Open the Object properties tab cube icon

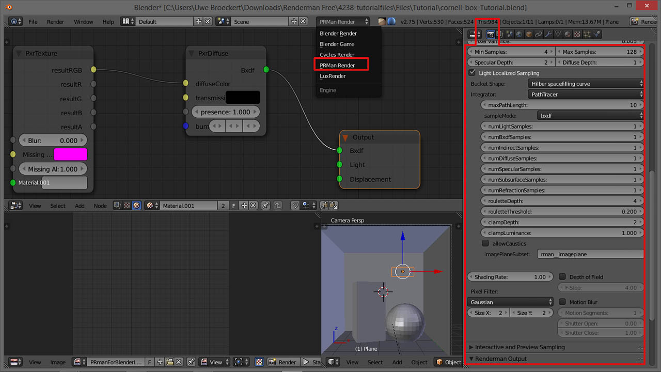(x=529, y=34)
